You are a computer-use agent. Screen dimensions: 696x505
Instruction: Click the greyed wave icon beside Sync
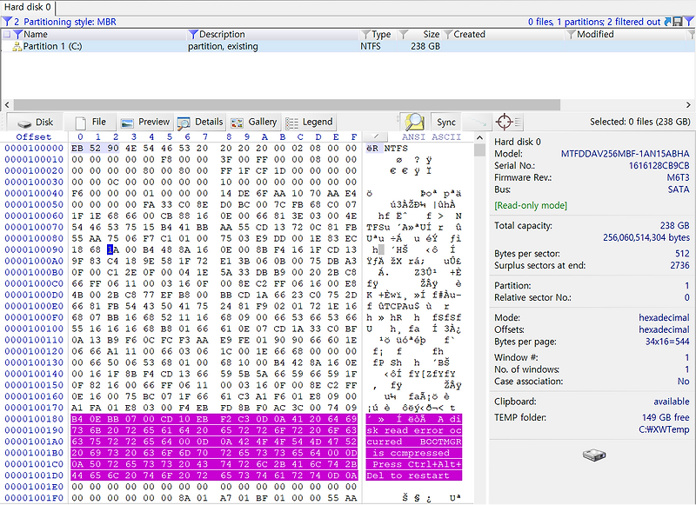coord(477,122)
